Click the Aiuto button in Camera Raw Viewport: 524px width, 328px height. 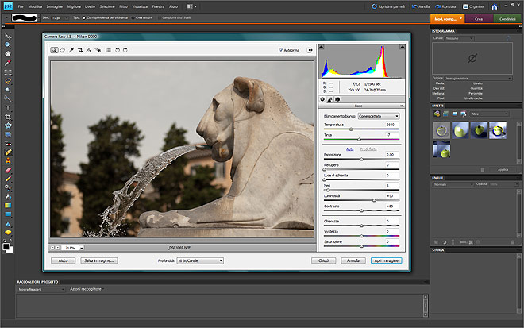tap(64, 260)
